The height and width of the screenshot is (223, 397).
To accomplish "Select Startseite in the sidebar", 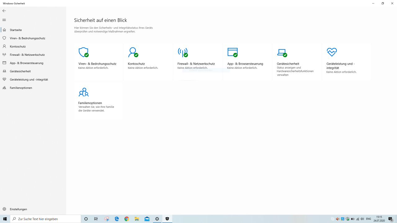I will tap(33, 30).
